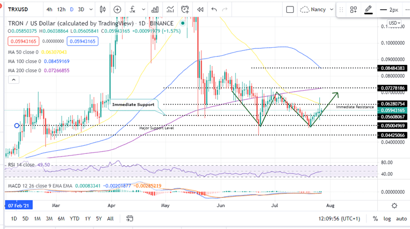The image size is (410, 229).
Task: Expand the indicators favorites dropdown arrow
Action: 143,10
